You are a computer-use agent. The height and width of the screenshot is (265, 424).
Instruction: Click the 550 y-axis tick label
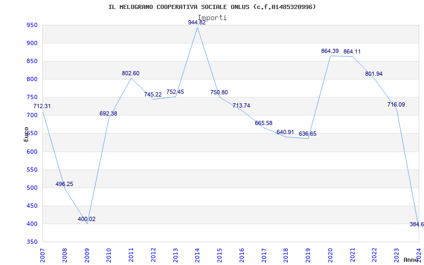point(32,170)
